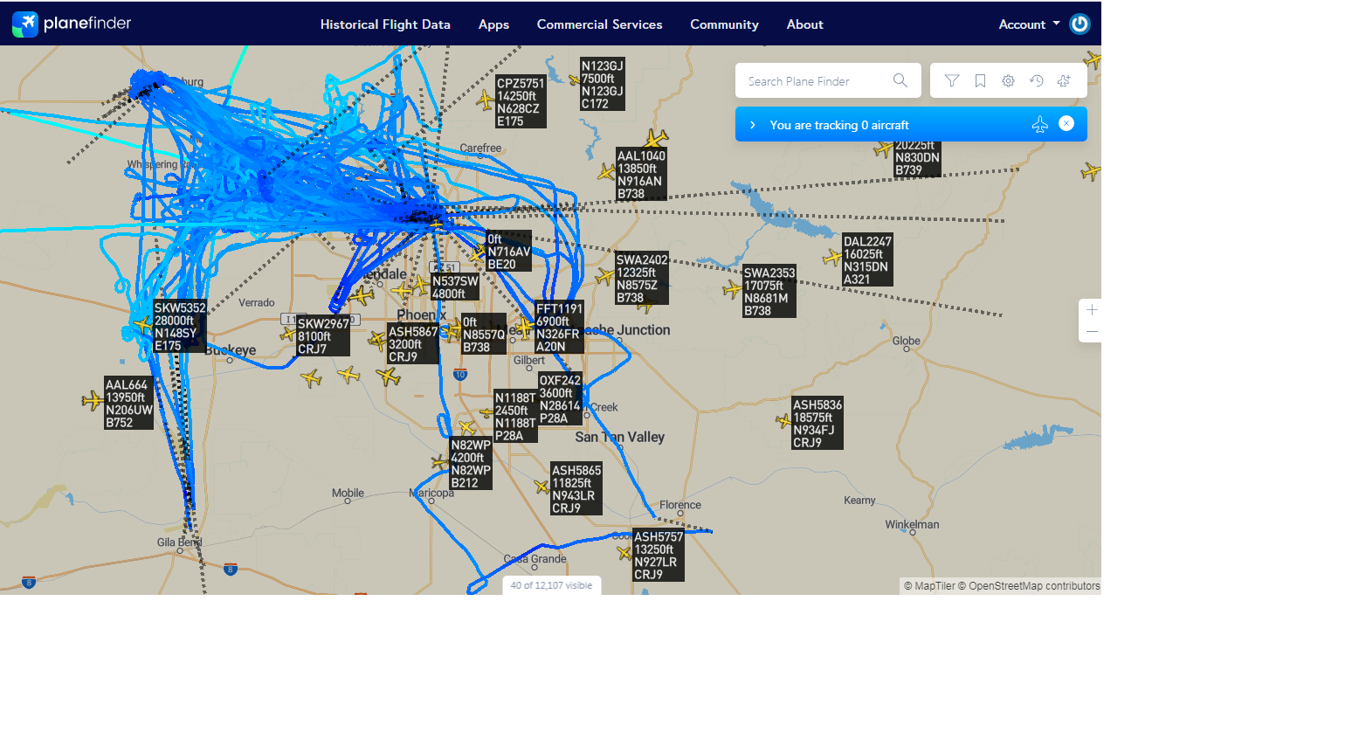Zoom in the map with plus button

click(1092, 310)
